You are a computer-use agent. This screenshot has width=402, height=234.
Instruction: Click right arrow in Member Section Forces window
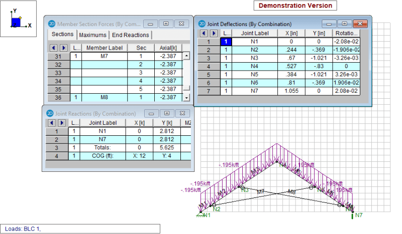[x=64, y=48]
